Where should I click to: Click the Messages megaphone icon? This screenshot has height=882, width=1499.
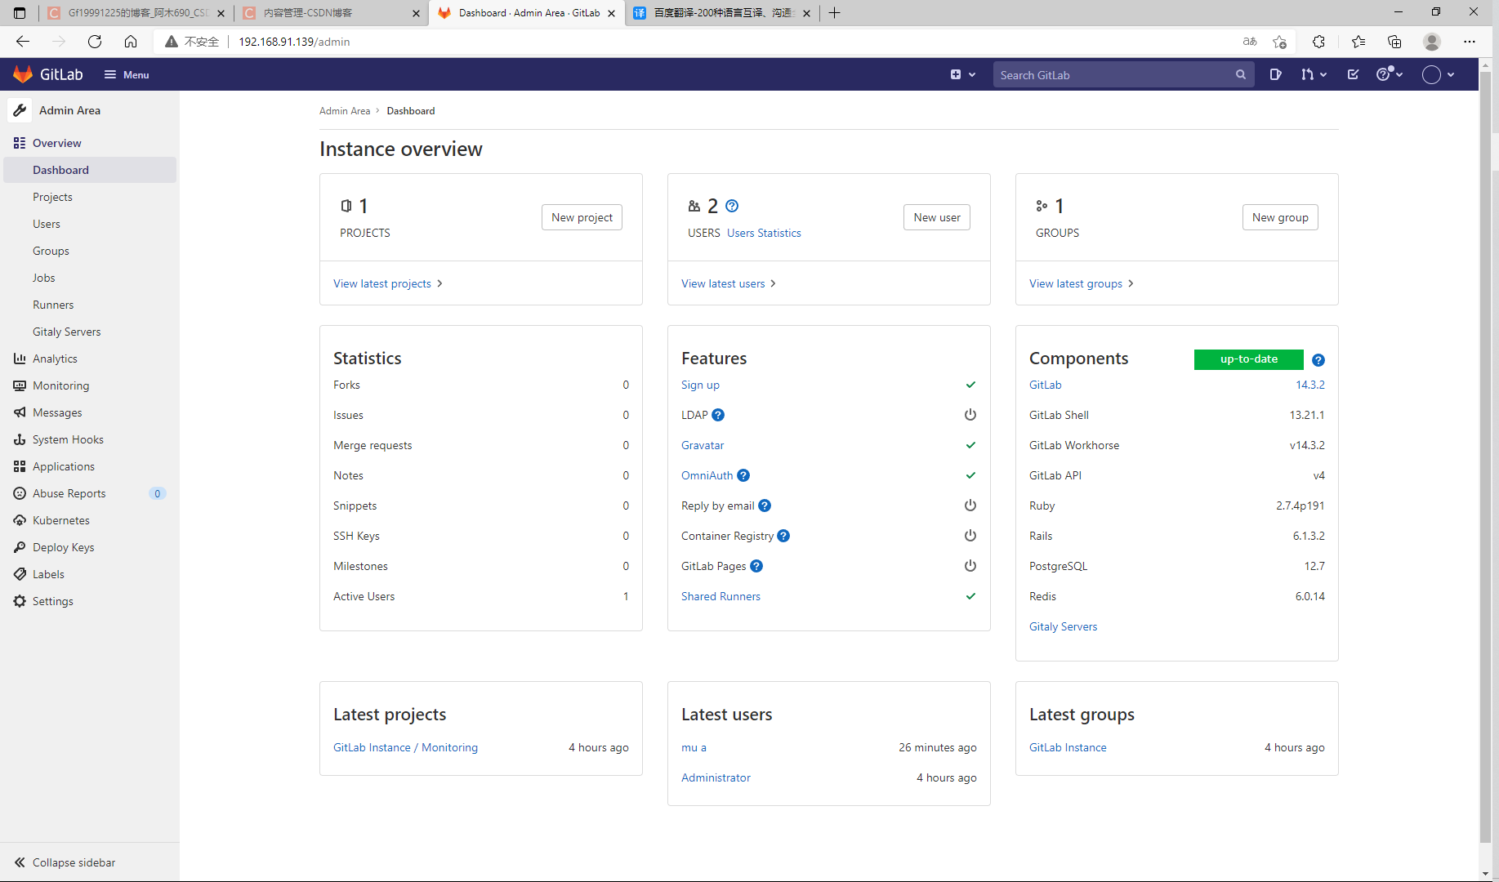(20, 412)
